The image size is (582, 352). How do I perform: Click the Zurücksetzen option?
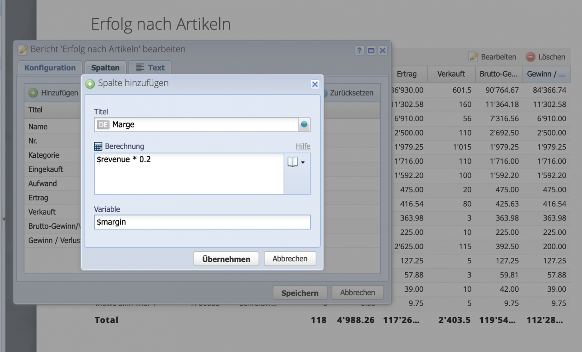click(352, 93)
